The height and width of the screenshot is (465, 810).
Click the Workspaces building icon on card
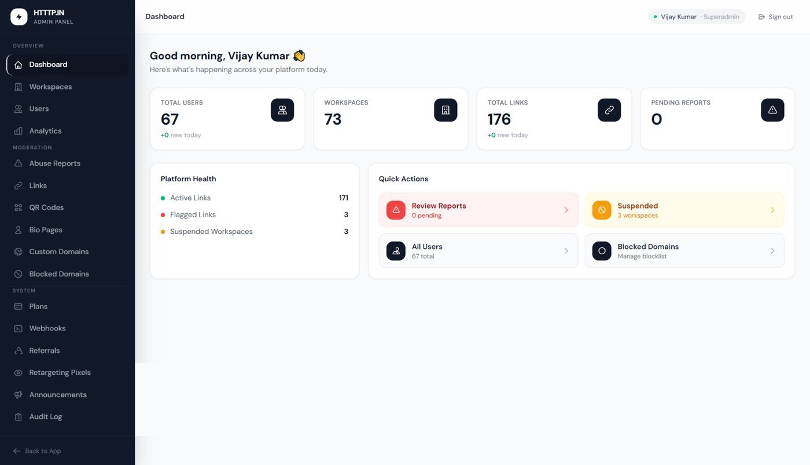[x=446, y=110]
